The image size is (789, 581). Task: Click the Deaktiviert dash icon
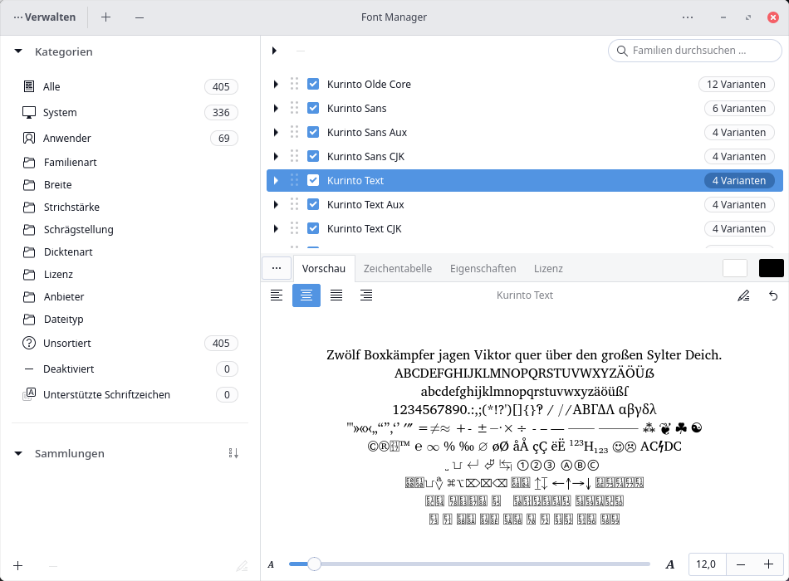pos(29,369)
